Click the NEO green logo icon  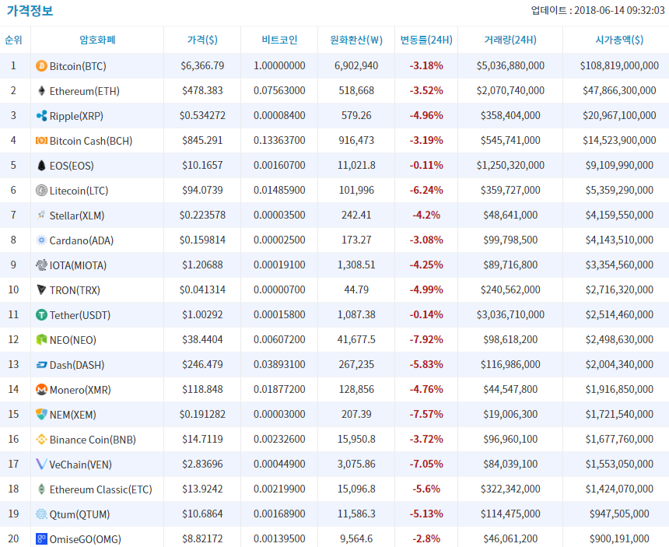(x=41, y=339)
